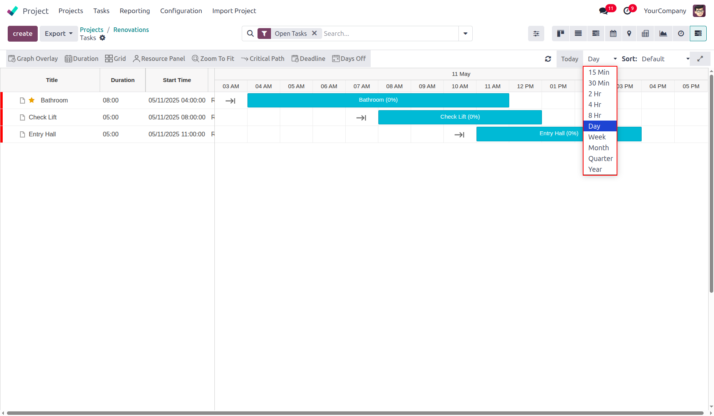Click the Search input field

tap(389, 34)
